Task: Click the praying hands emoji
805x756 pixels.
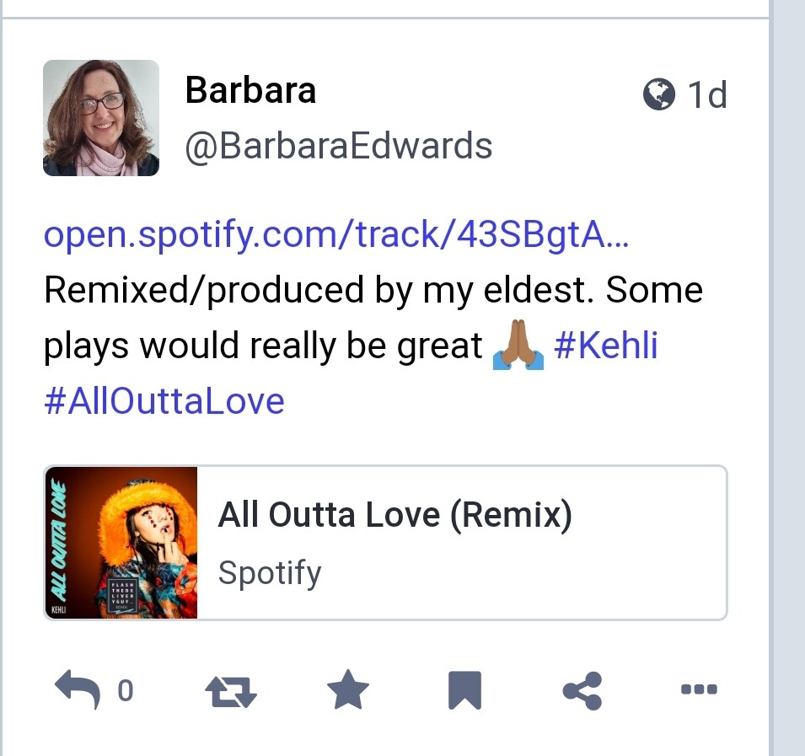Action: [518, 346]
